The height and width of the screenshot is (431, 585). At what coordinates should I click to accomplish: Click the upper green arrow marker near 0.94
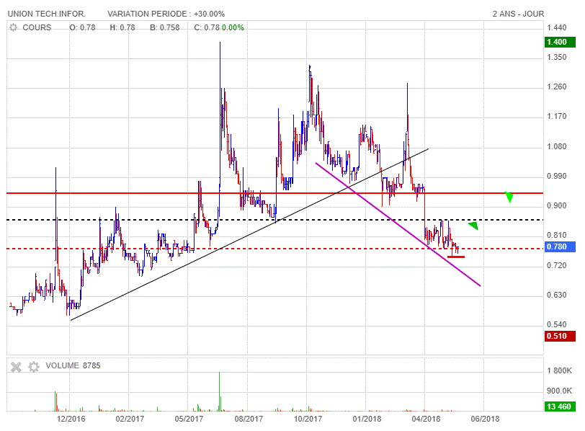(x=509, y=197)
